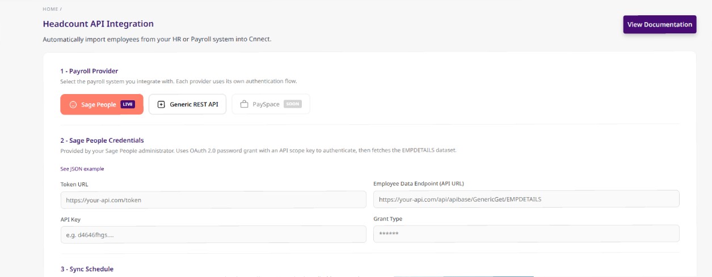The width and height of the screenshot is (712, 277).
Task: Focus the Token URL input field
Action: (x=213, y=199)
